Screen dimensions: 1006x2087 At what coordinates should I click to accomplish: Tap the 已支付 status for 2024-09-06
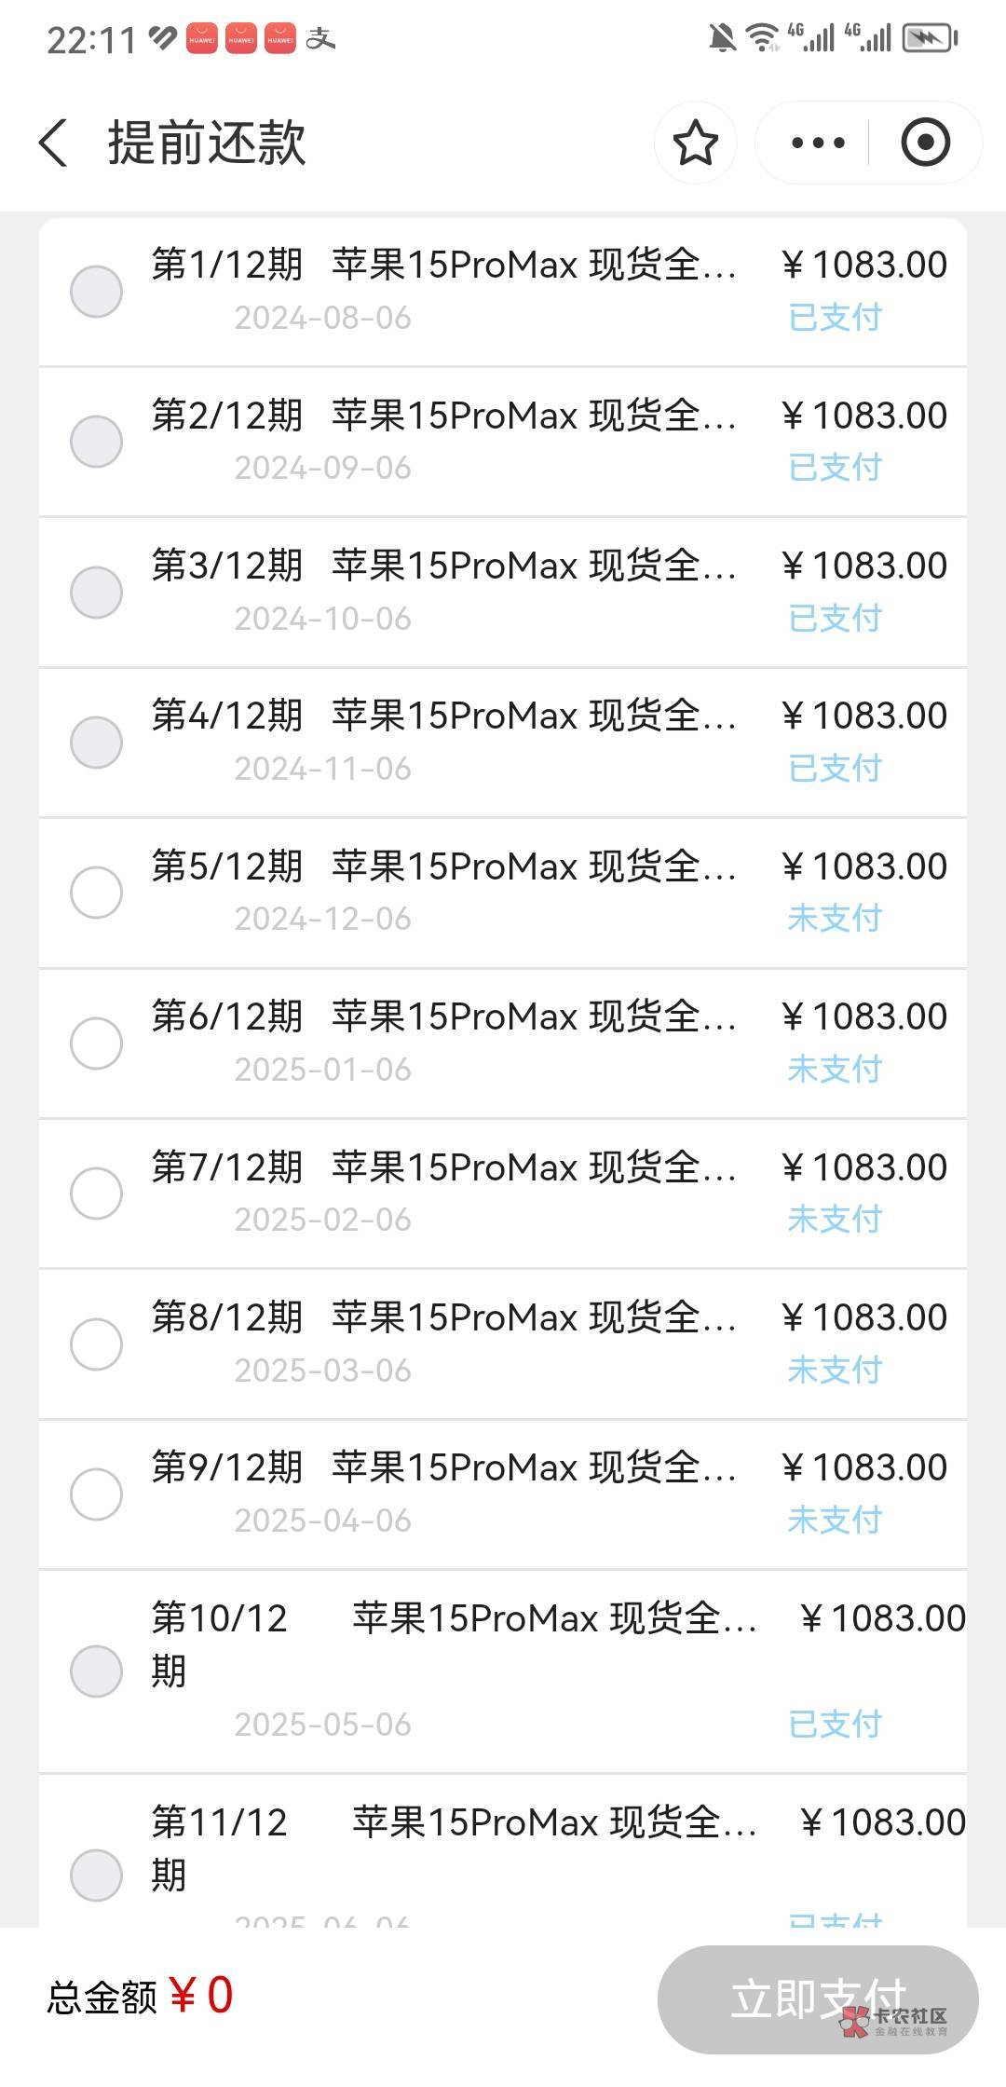click(835, 468)
